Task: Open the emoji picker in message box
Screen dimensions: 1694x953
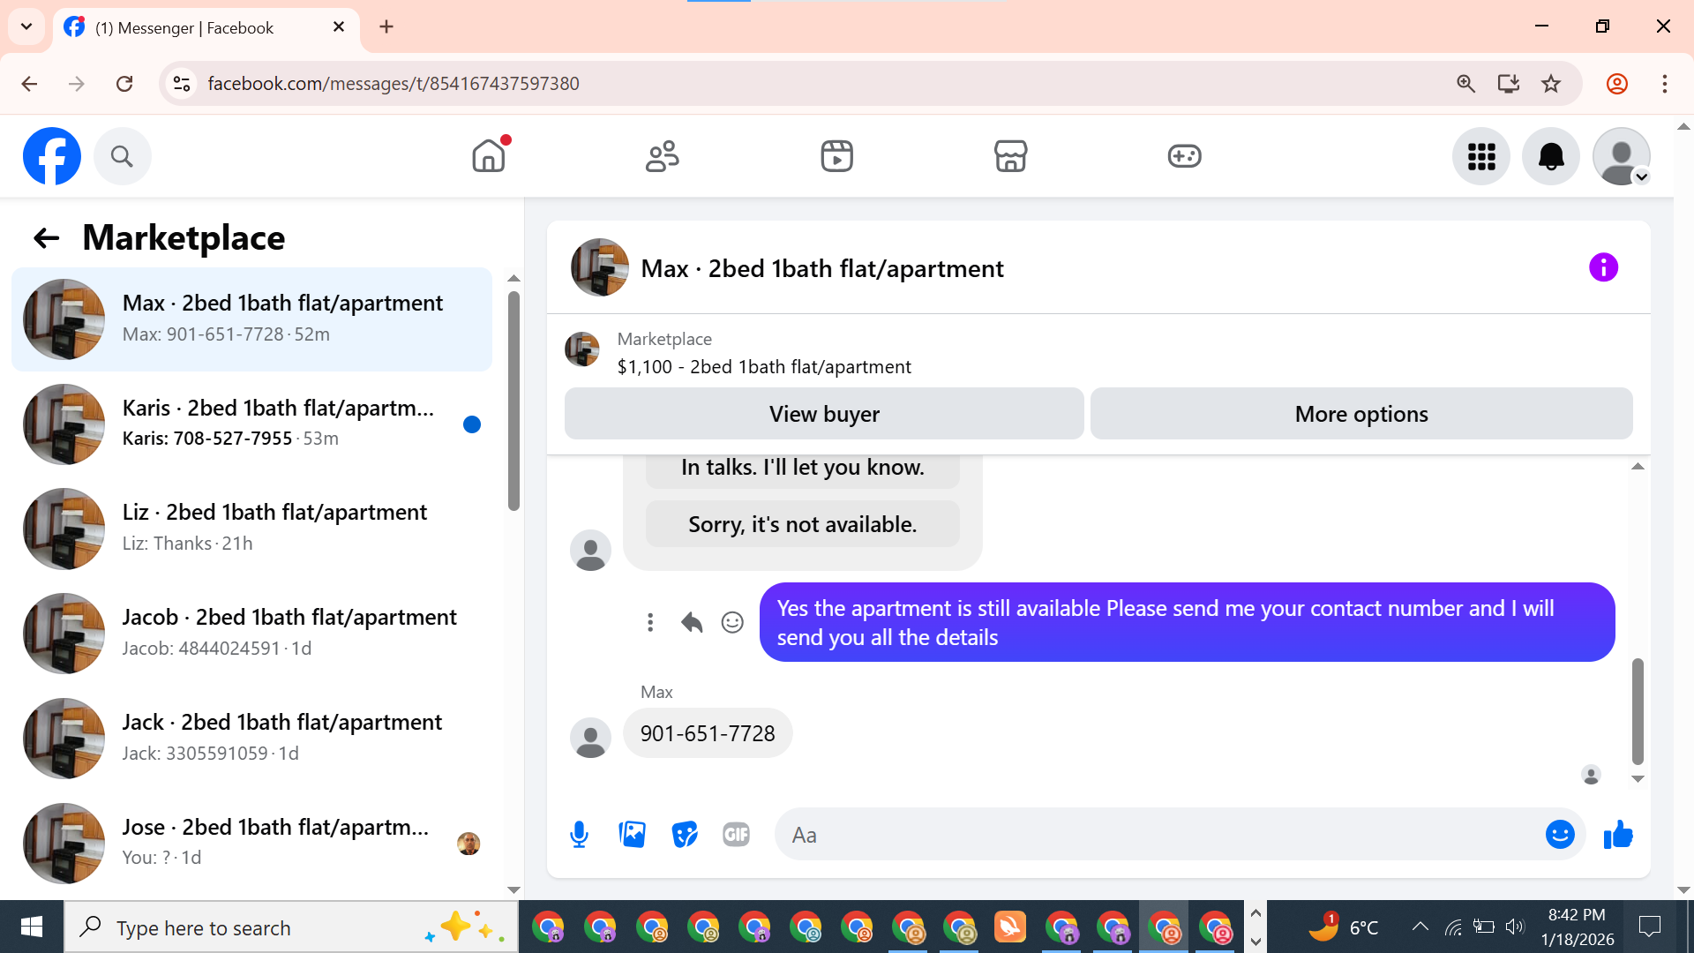Action: click(x=1559, y=834)
